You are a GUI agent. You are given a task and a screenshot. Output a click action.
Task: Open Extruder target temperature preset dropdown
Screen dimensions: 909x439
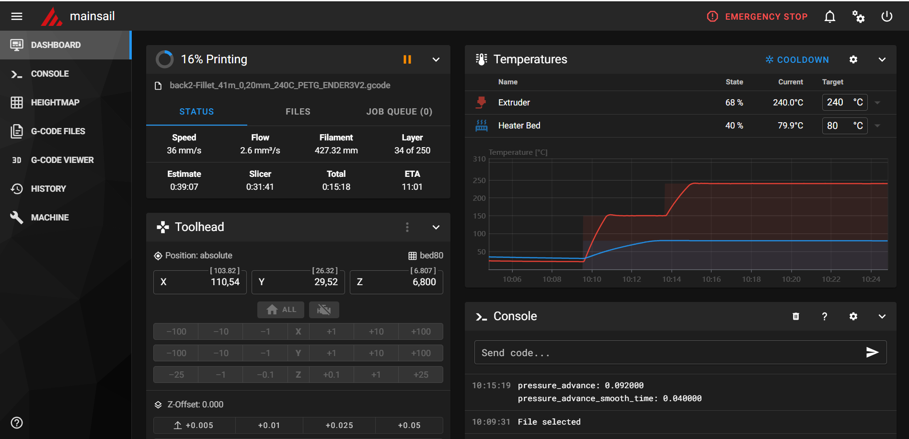pyautogui.click(x=877, y=103)
